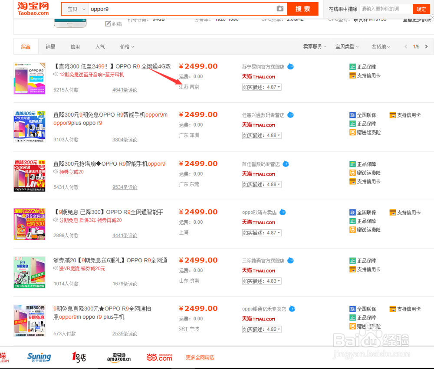Open the 直降300元抢塔扇 OPPO R9 listing title

click(x=109, y=164)
